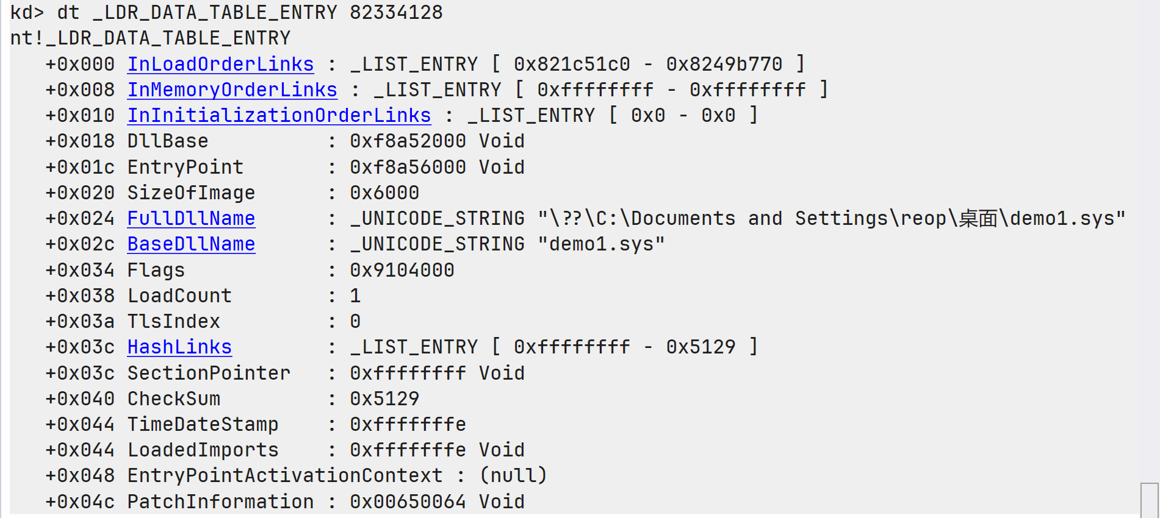
Task: Click the EntryPointActivationContext (null) value
Action: click(x=513, y=475)
